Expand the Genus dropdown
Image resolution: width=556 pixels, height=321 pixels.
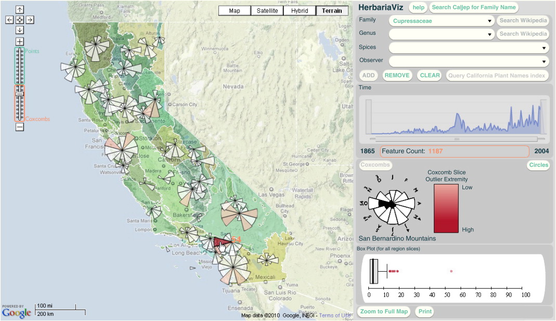[441, 34]
